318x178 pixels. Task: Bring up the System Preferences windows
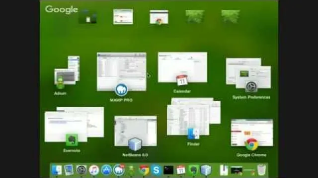[x=248, y=73]
